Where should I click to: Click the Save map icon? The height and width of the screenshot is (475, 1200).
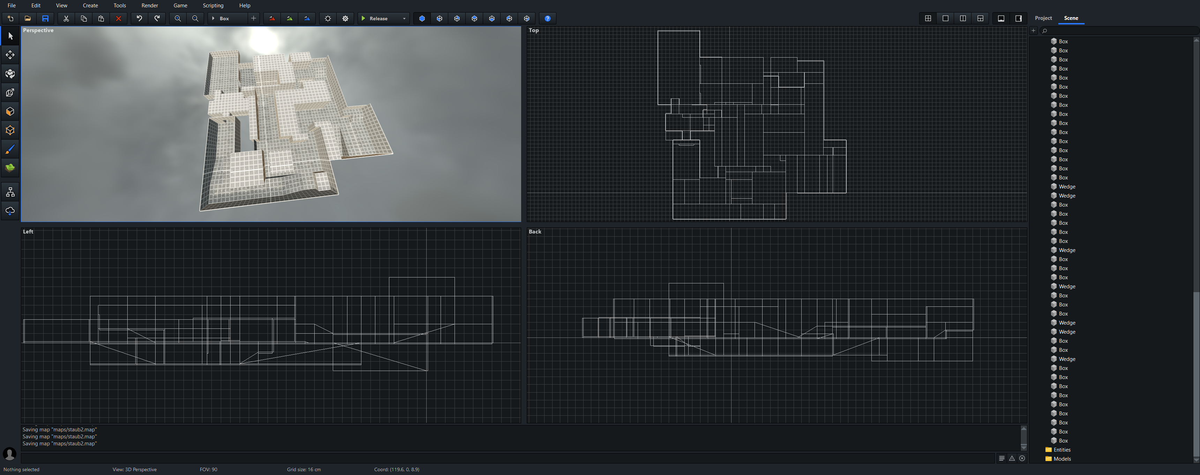click(x=45, y=18)
